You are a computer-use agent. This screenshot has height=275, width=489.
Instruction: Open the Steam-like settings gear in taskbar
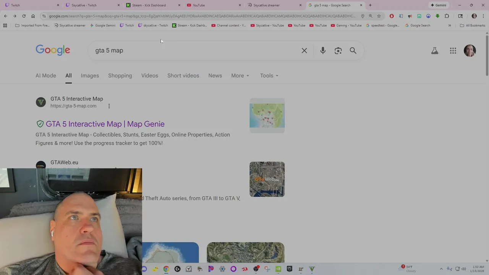click(x=222, y=269)
